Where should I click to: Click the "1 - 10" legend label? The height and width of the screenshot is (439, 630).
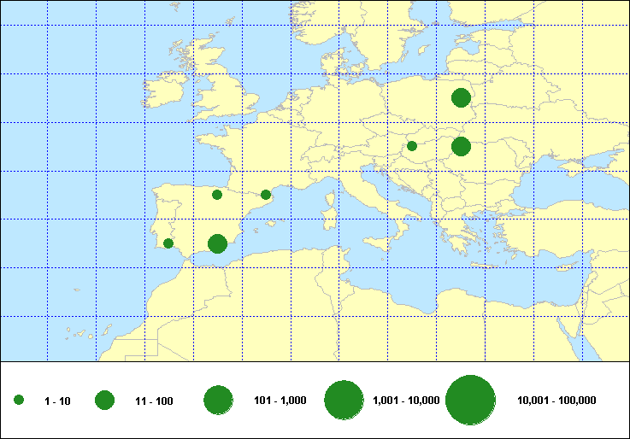(57, 401)
